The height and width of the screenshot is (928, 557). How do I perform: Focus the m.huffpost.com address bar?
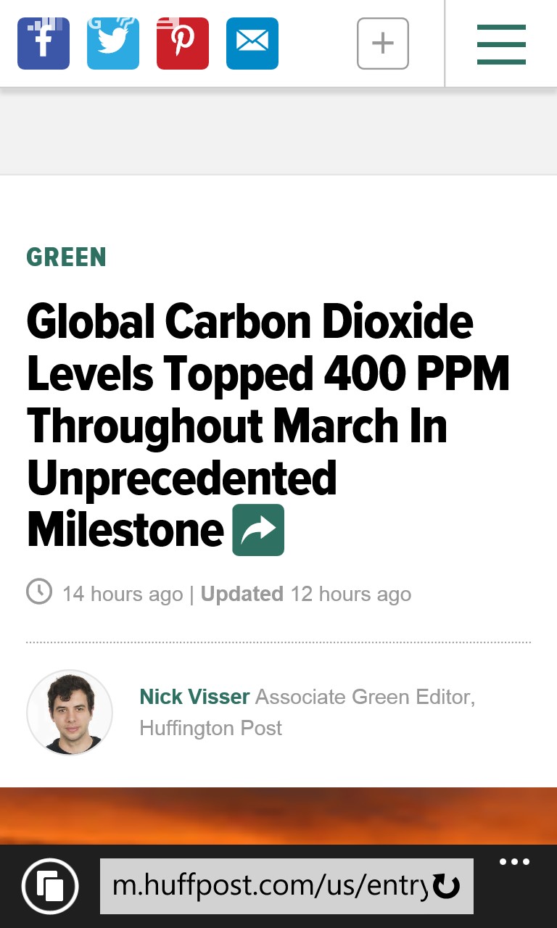(x=286, y=886)
